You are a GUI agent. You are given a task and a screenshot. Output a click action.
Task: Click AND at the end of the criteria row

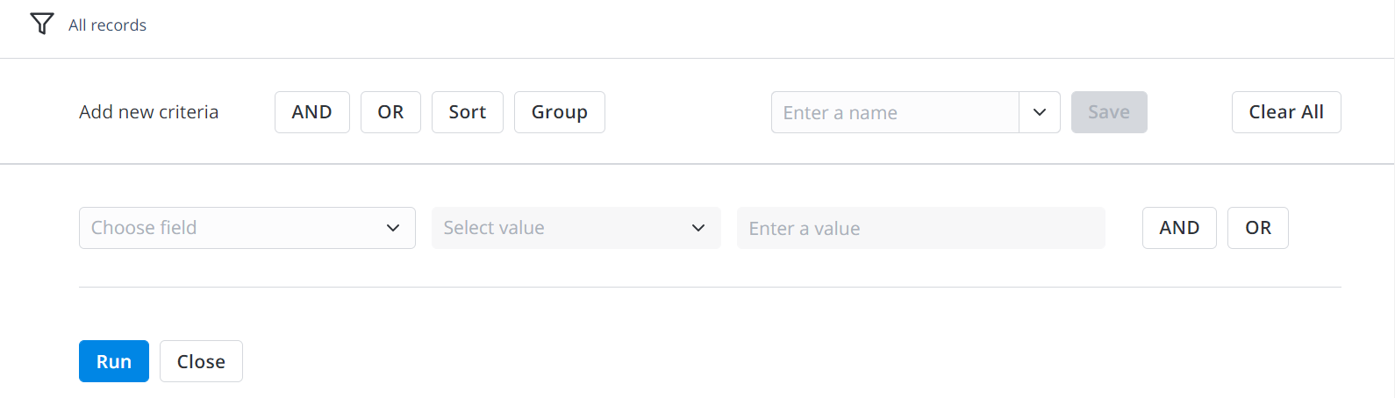(x=1178, y=228)
